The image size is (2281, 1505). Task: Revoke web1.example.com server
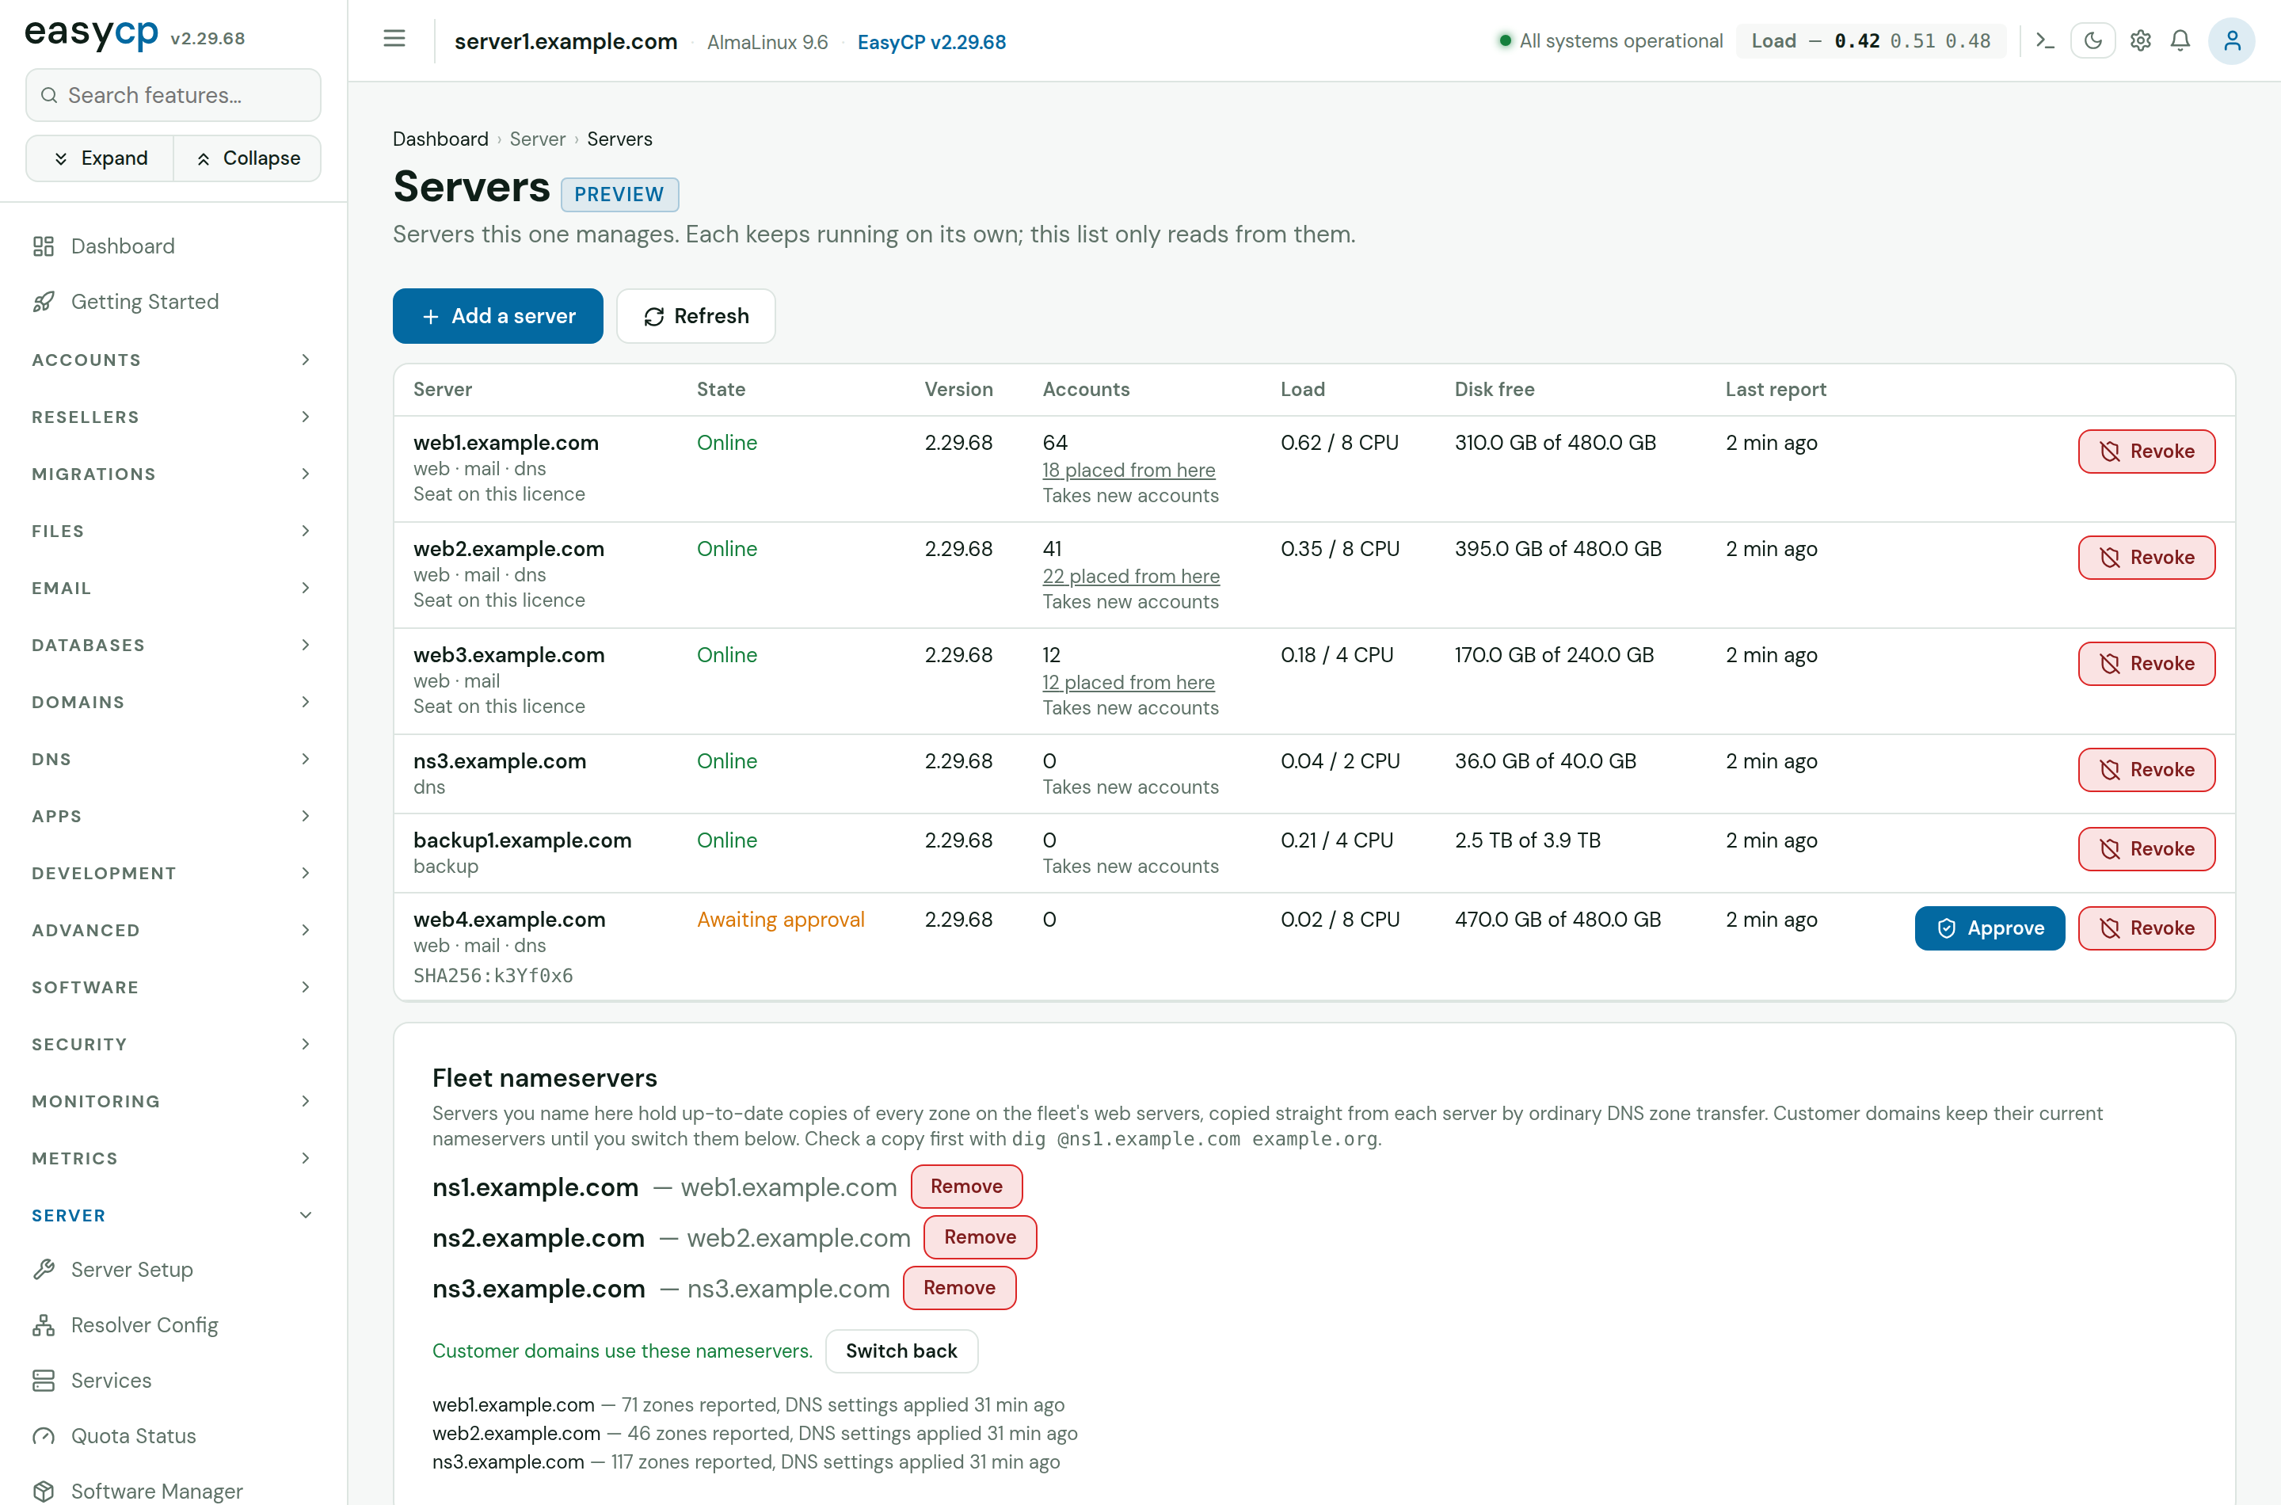(2146, 451)
